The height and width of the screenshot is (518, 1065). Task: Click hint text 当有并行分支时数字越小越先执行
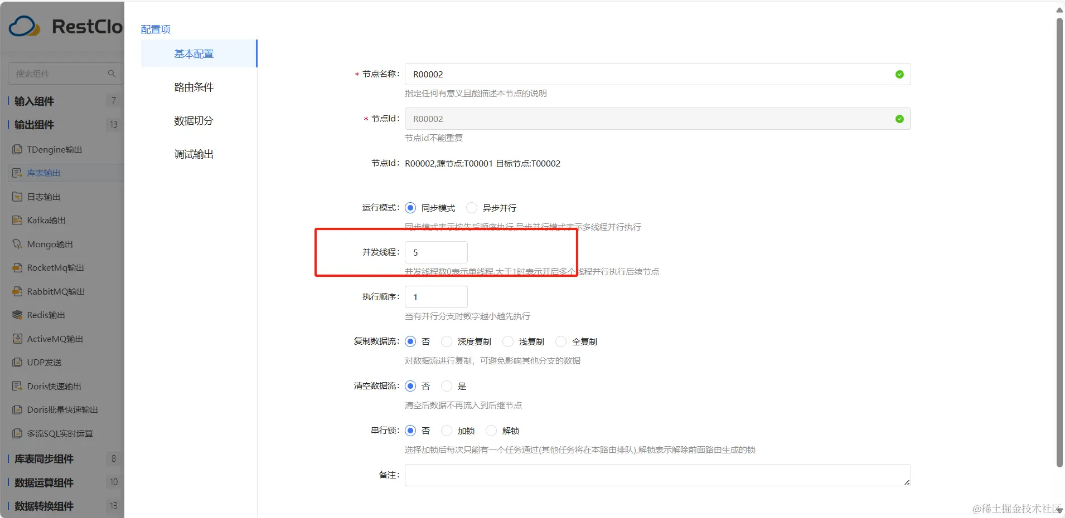467,316
